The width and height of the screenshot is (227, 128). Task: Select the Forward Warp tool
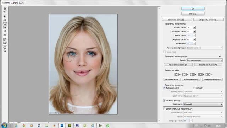point(5,8)
